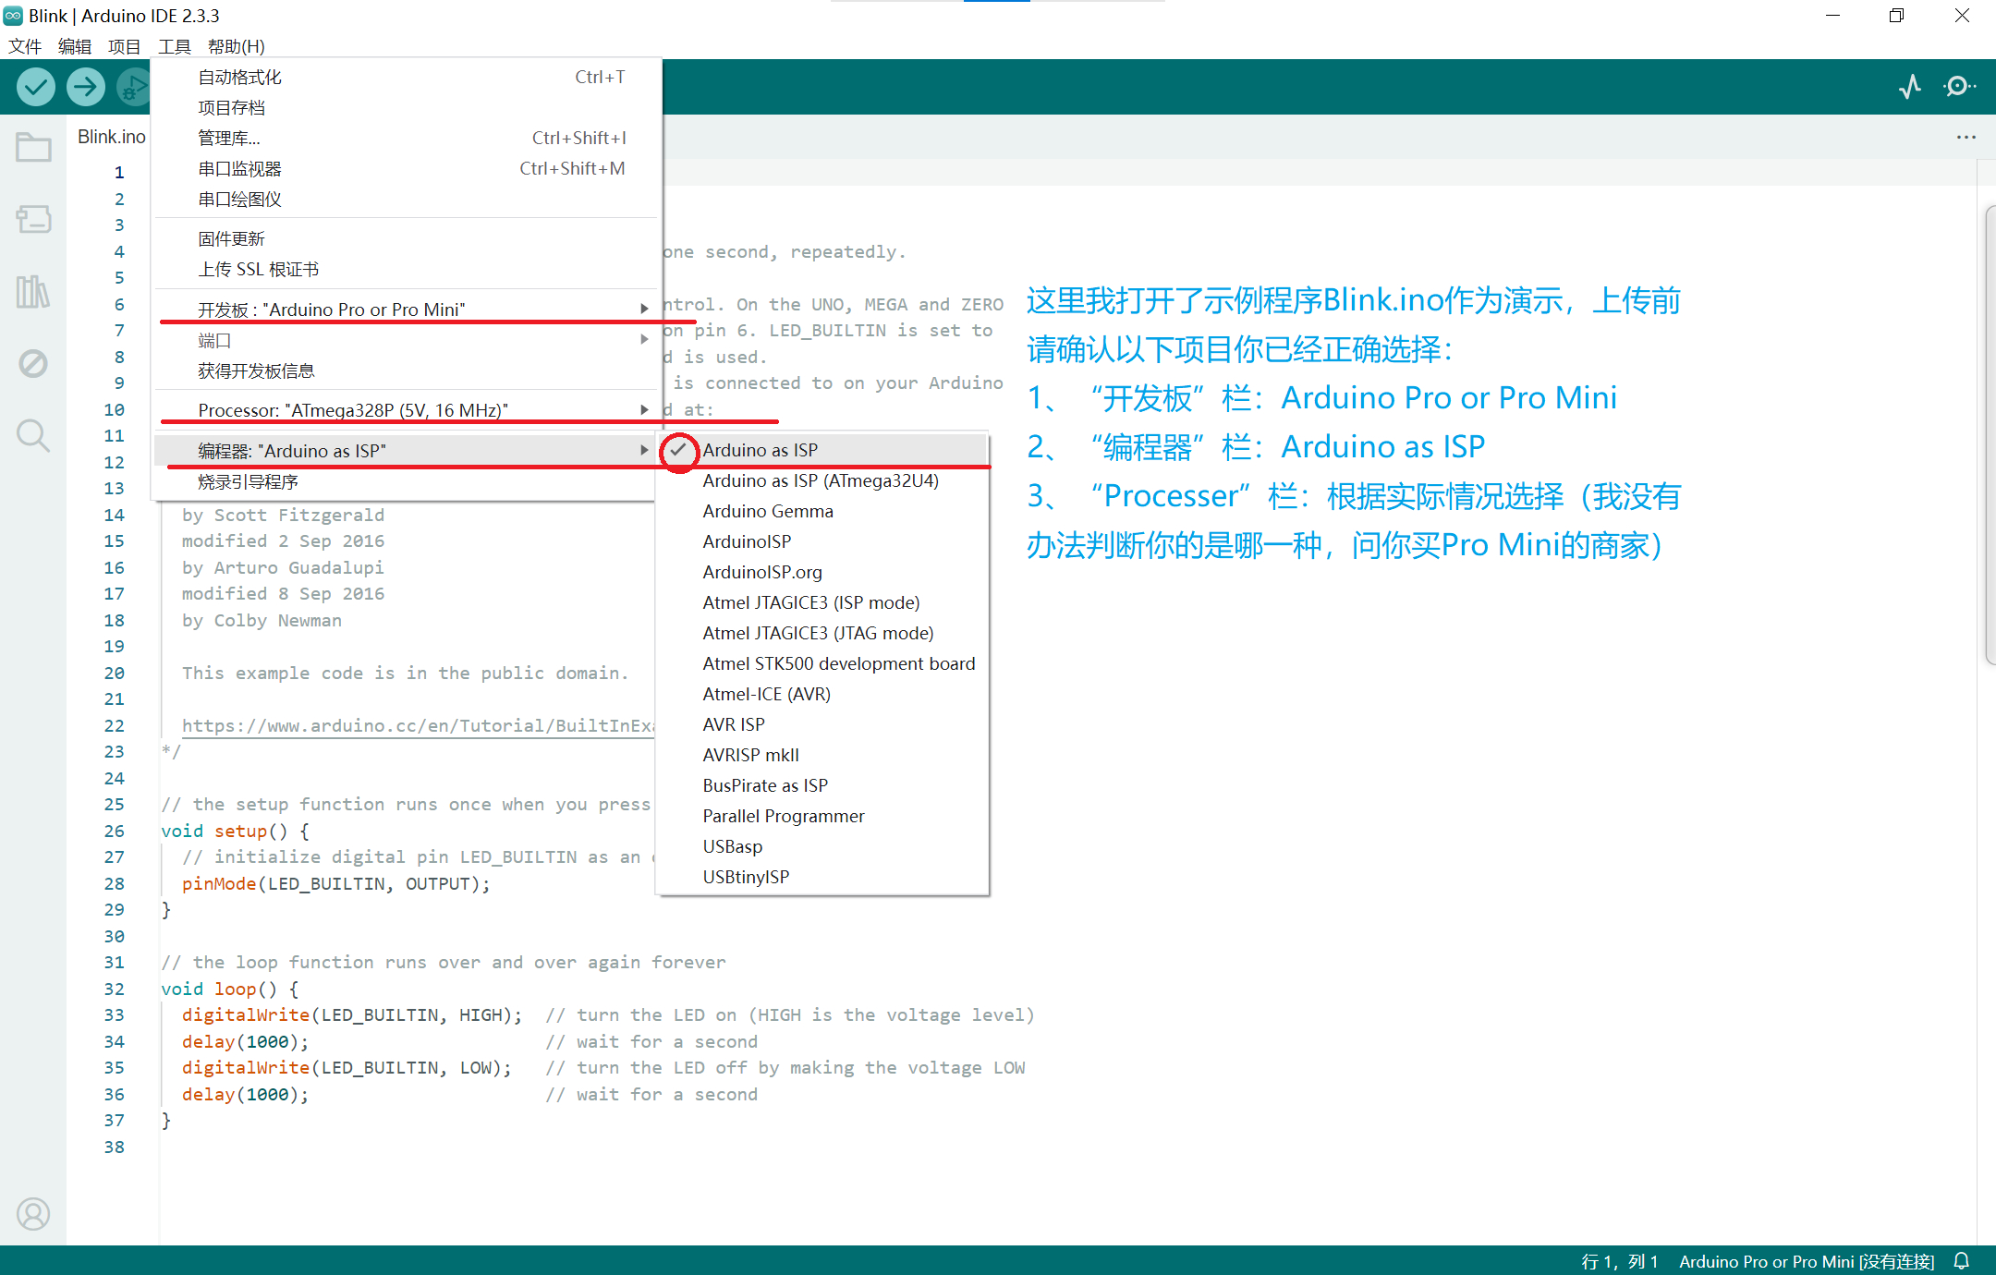Viewport: 1996px width, 1275px height.
Task: Choose the AVR ISP programmer
Action: 822,724
